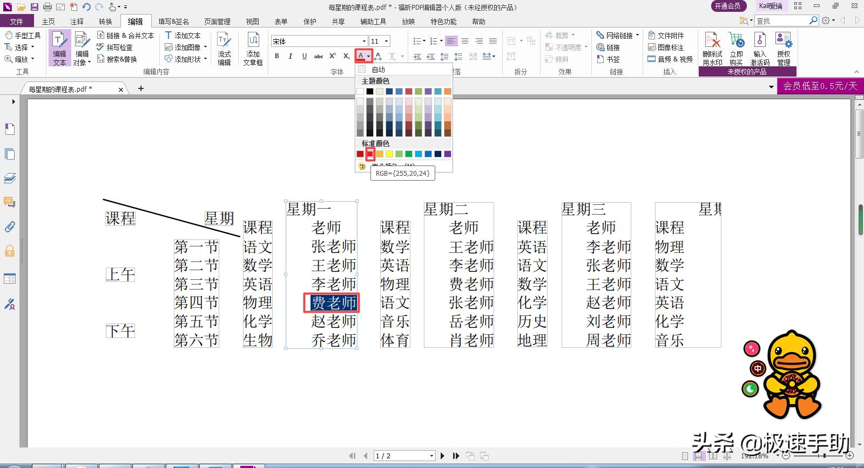Screen dimensions: 864x468
Task: Click 链接 & 合并文本 button
Action: pos(125,36)
